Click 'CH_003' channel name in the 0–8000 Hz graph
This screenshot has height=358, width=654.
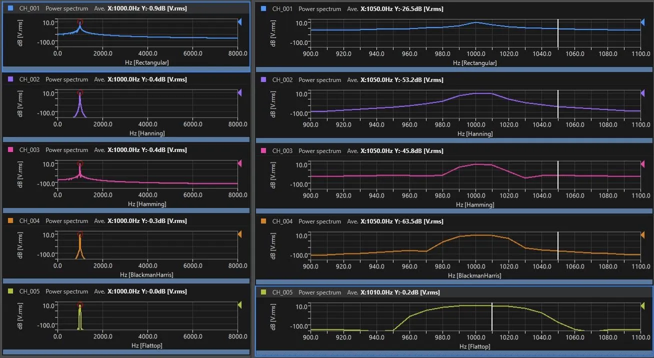[x=30, y=149]
